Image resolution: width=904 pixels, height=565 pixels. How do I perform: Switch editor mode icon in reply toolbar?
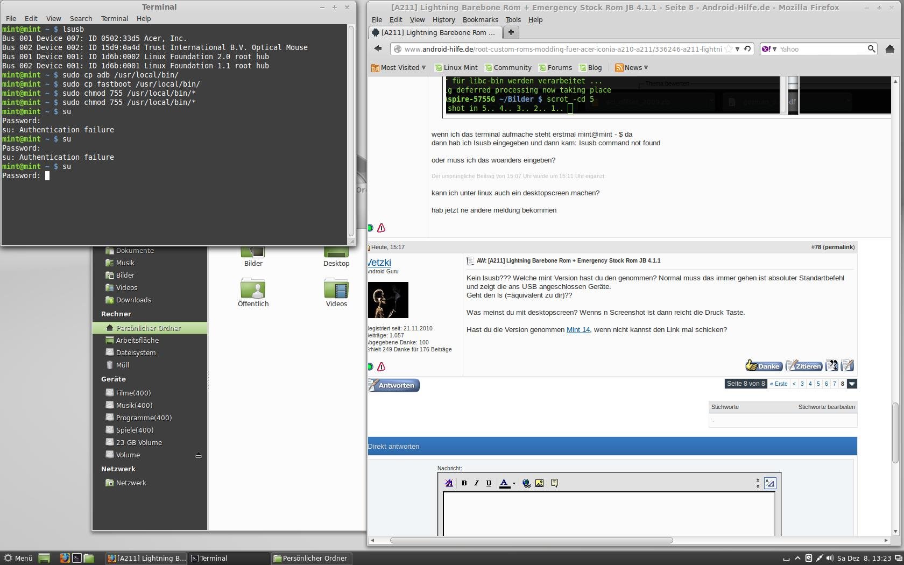point(770,483)
